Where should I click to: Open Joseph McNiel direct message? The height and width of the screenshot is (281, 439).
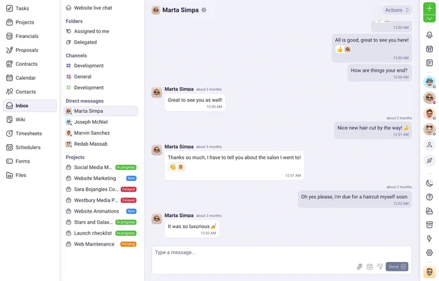click(91, 122)
